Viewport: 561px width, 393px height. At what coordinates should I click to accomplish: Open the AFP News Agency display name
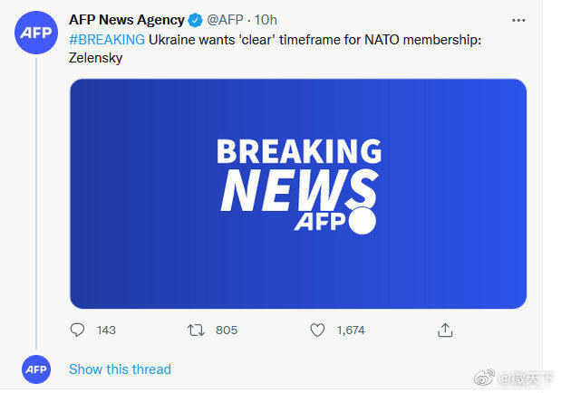pyautogui.click(x=126, y=20)
